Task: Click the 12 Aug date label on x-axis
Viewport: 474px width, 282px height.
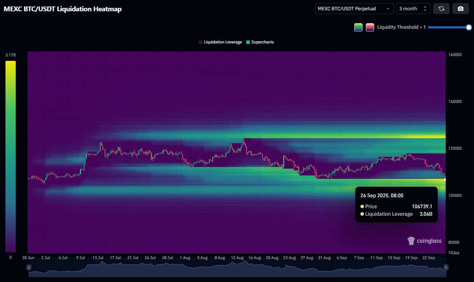Action: click(x=237, y=258)
